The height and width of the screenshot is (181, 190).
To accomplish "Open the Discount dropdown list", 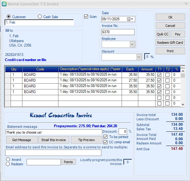I will coord(139,57).
